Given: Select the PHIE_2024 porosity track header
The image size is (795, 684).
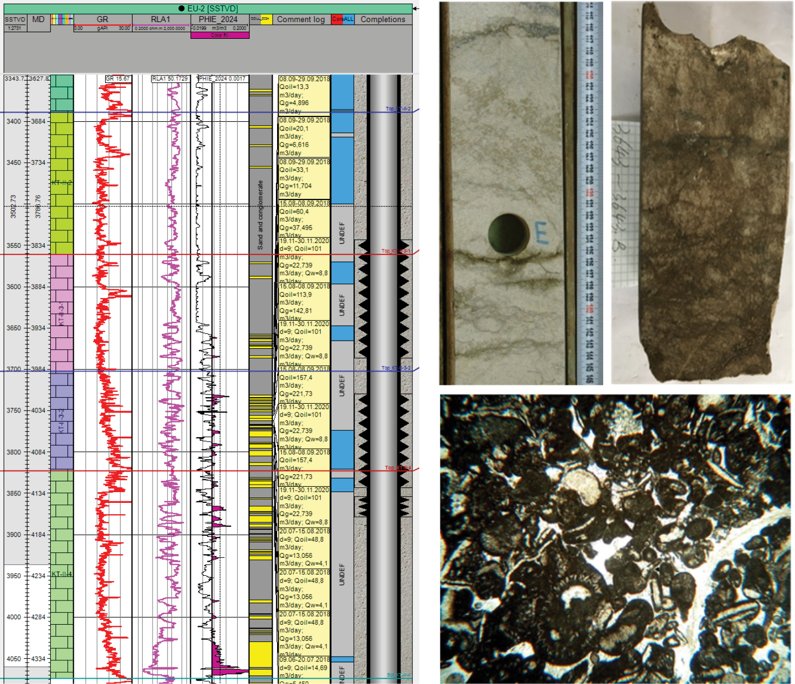Looking at the screenshot, I should point(218,19).
